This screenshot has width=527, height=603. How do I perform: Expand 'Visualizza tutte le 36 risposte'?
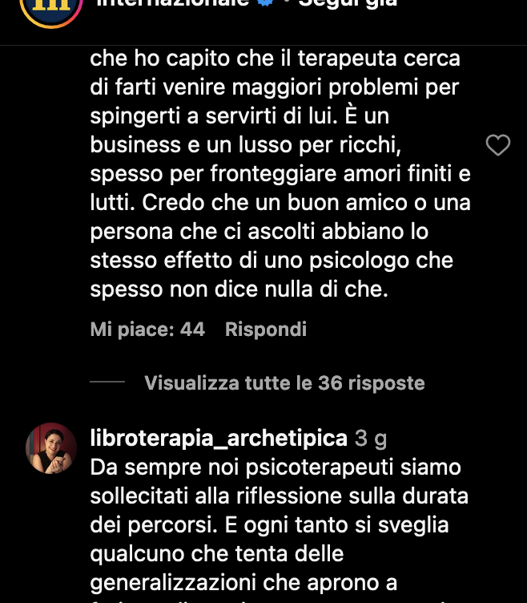(x=284, y=383)
